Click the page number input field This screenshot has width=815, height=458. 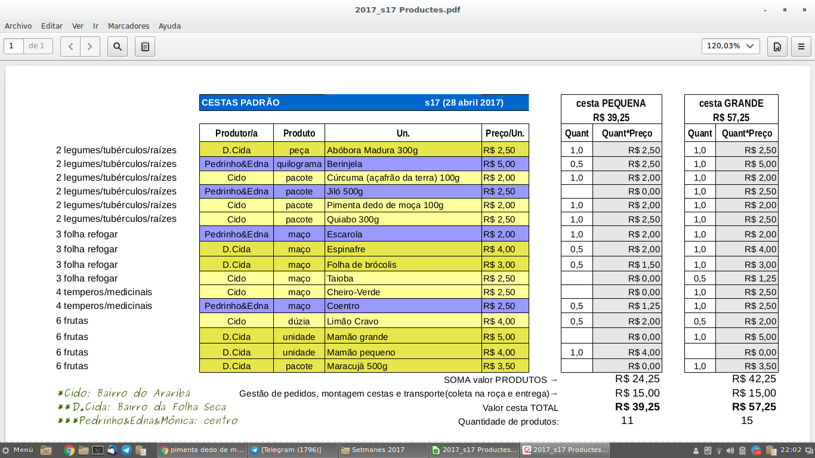14,46
